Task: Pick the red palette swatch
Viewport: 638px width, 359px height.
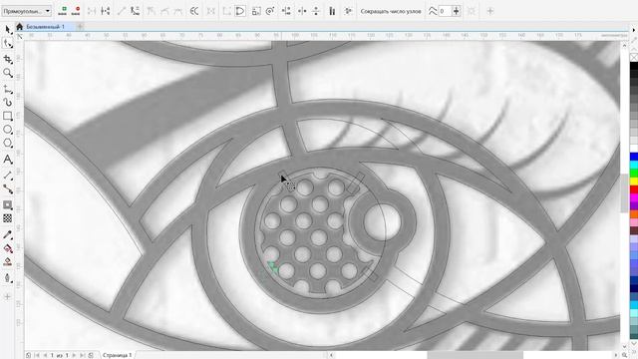Action: pos(634,189)
